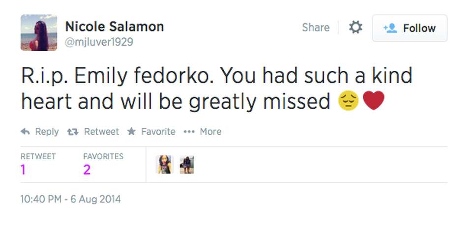Click the add-person icon on Follow
Image resolution: width=472 pixels, height=227 pixels.
point(390,28)
